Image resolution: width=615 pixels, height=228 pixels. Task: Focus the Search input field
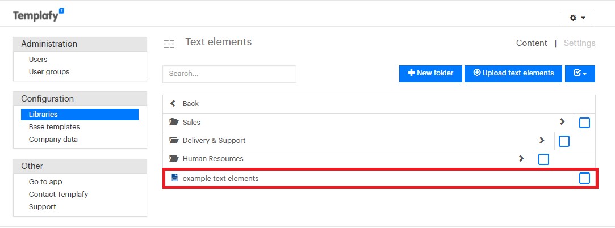[229, 74]
